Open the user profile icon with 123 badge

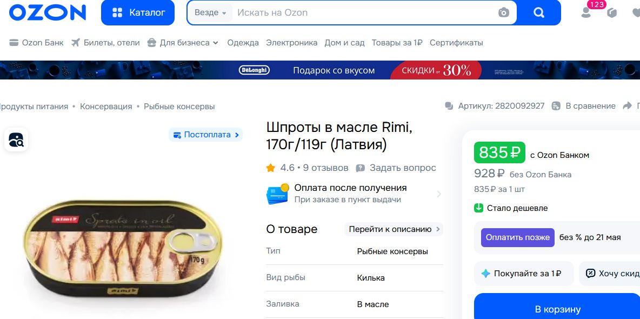586,12
